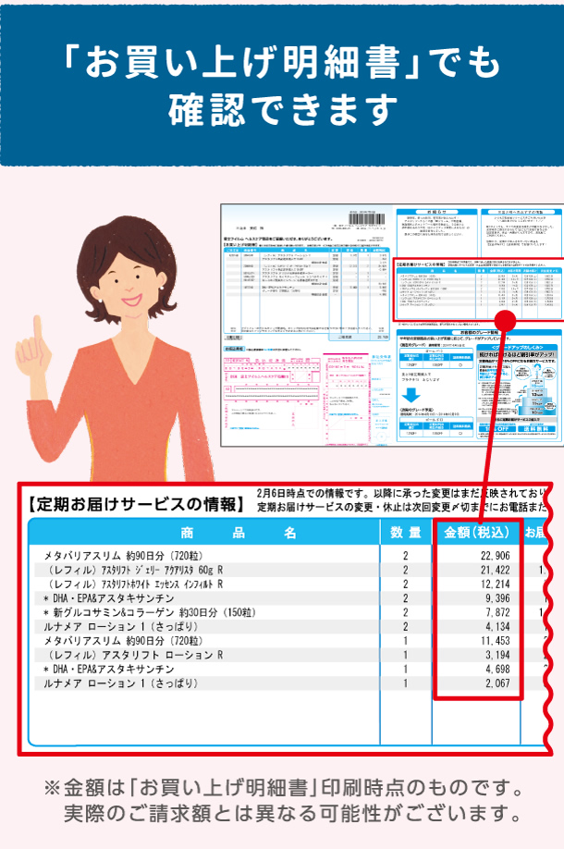
Task: Click the 2月6日時点での情報です notice line
Action: (401, 493)
